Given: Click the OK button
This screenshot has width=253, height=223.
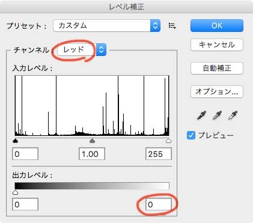Looking at the screenshot, I should click(x=217, y=25).
